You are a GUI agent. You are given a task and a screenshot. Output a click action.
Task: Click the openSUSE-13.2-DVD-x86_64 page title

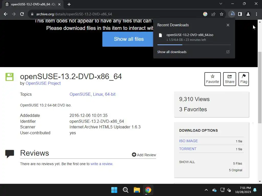(71, 77)
